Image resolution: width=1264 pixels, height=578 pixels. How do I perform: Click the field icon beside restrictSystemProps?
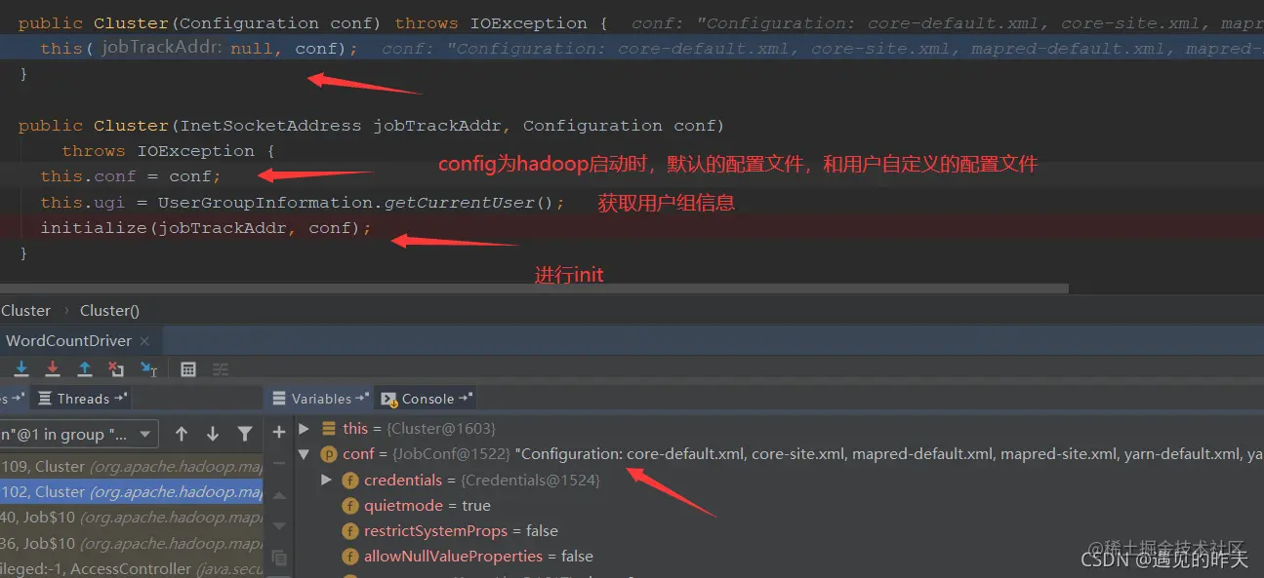pyautogui.click(x=350, y=531)
